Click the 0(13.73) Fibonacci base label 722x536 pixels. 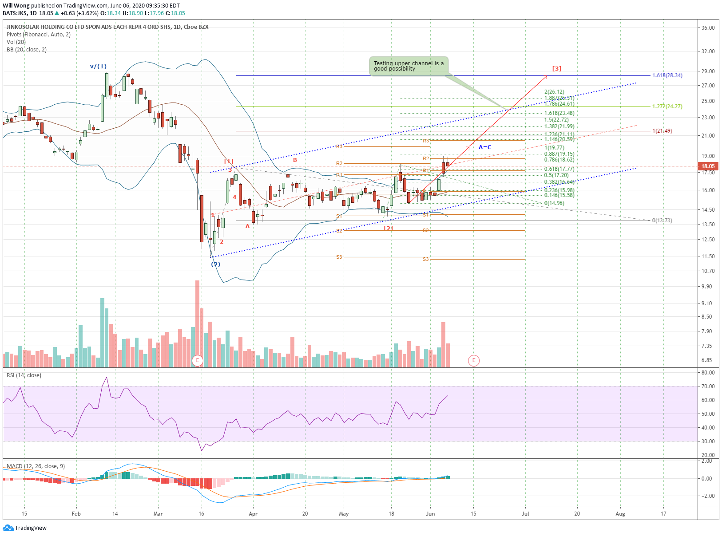[662, 220]
